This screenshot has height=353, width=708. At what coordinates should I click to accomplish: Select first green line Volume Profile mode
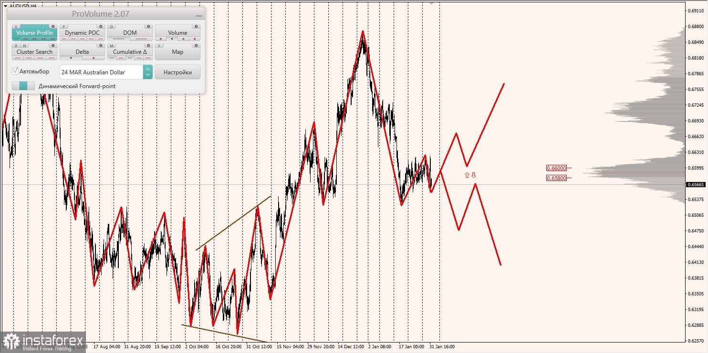pos(17,39)
